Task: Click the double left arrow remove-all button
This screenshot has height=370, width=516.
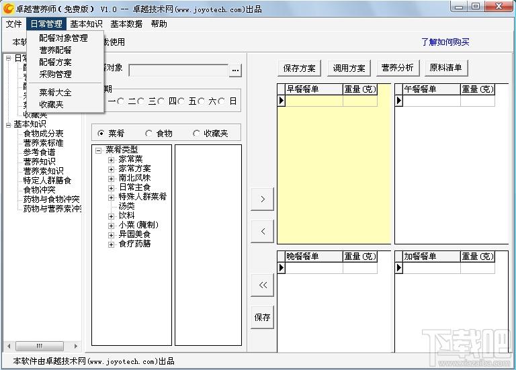Action: click(x=262, y=285)
